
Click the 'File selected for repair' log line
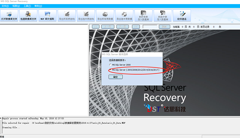pyautogui.click(x=64, y=123)
